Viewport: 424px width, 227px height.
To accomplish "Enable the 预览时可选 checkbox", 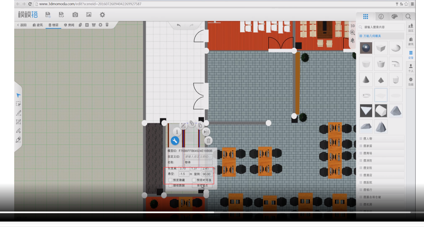I will coord(194,180).
